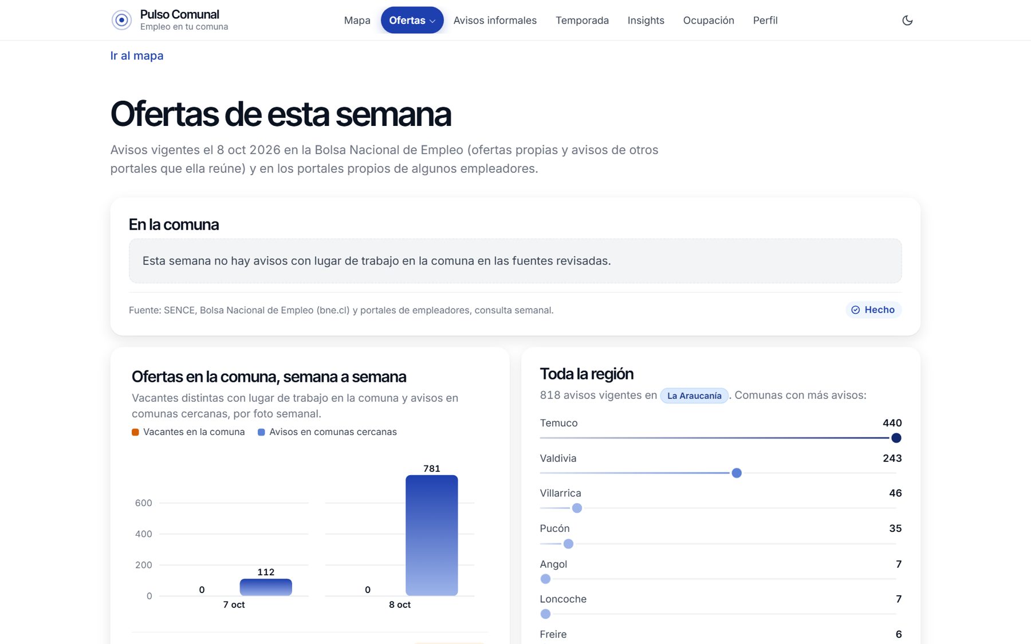
Task: Click the "Toda la región" heading
Action: click(x=587, y=374)
